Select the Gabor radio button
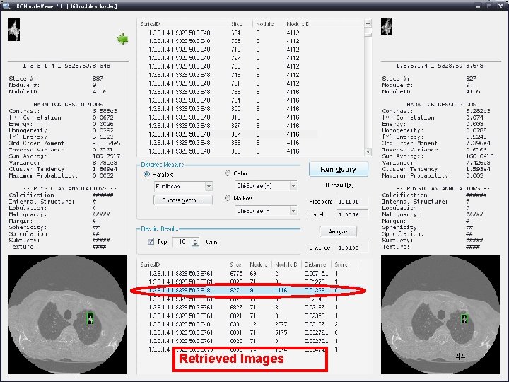The height and width of the screenshot is (382, 509). (x=228, y=173)
